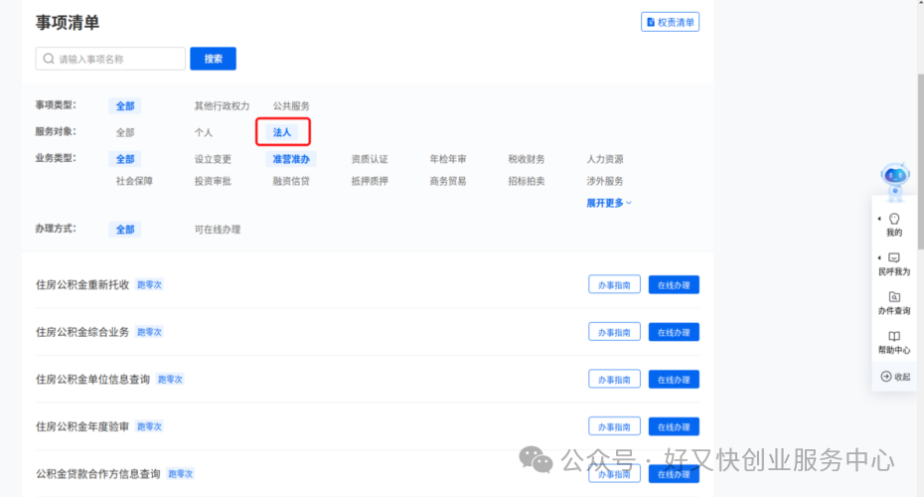Open 办事指南 for 住房公积金单位信息查询

pos(614,379)
